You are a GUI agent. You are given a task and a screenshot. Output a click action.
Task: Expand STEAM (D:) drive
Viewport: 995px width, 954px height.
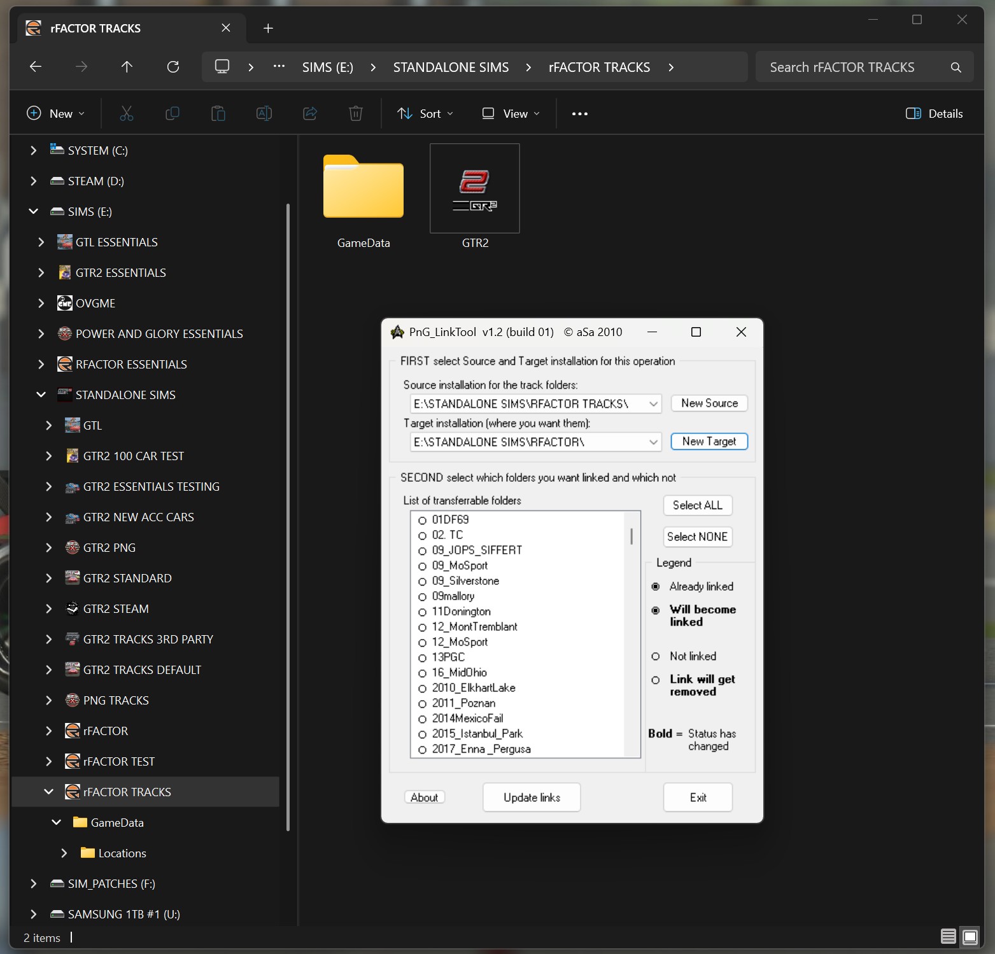pyautogui.click(x=33, y=181)
